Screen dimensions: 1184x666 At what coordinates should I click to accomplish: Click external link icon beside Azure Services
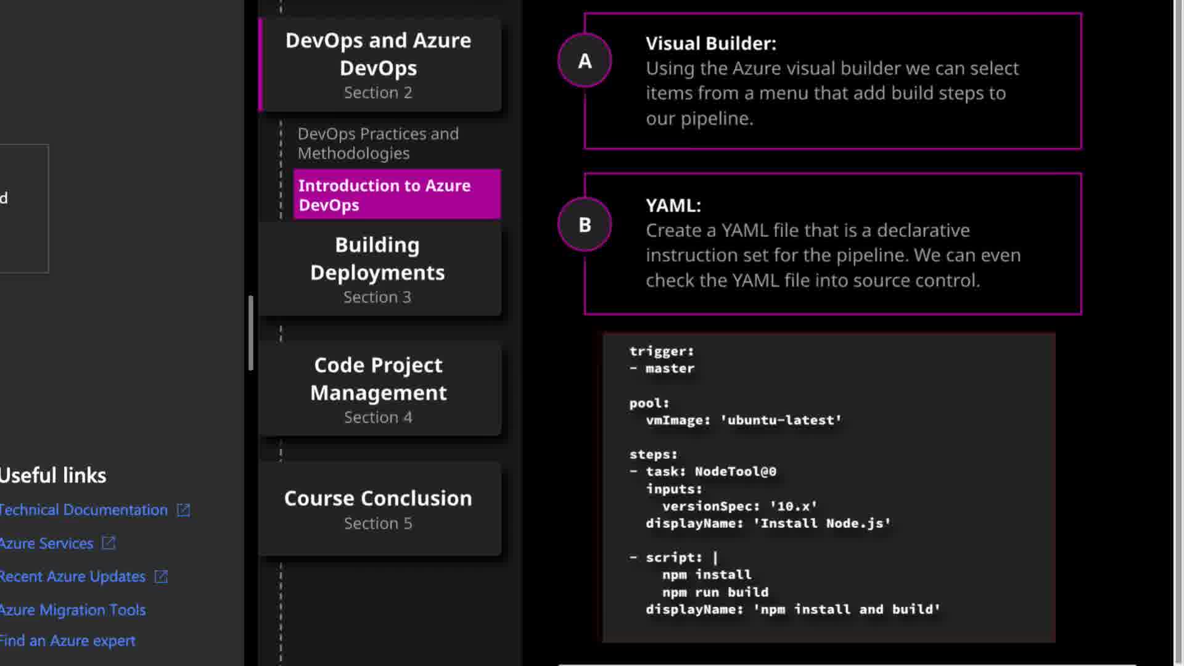(109, 543)
